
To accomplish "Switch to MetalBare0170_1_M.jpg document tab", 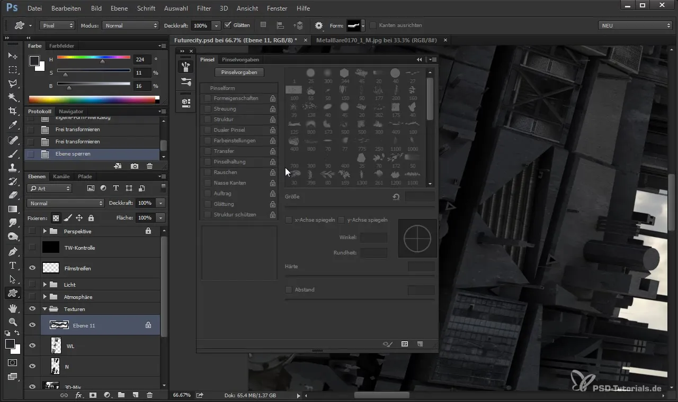I will (378, 40).
